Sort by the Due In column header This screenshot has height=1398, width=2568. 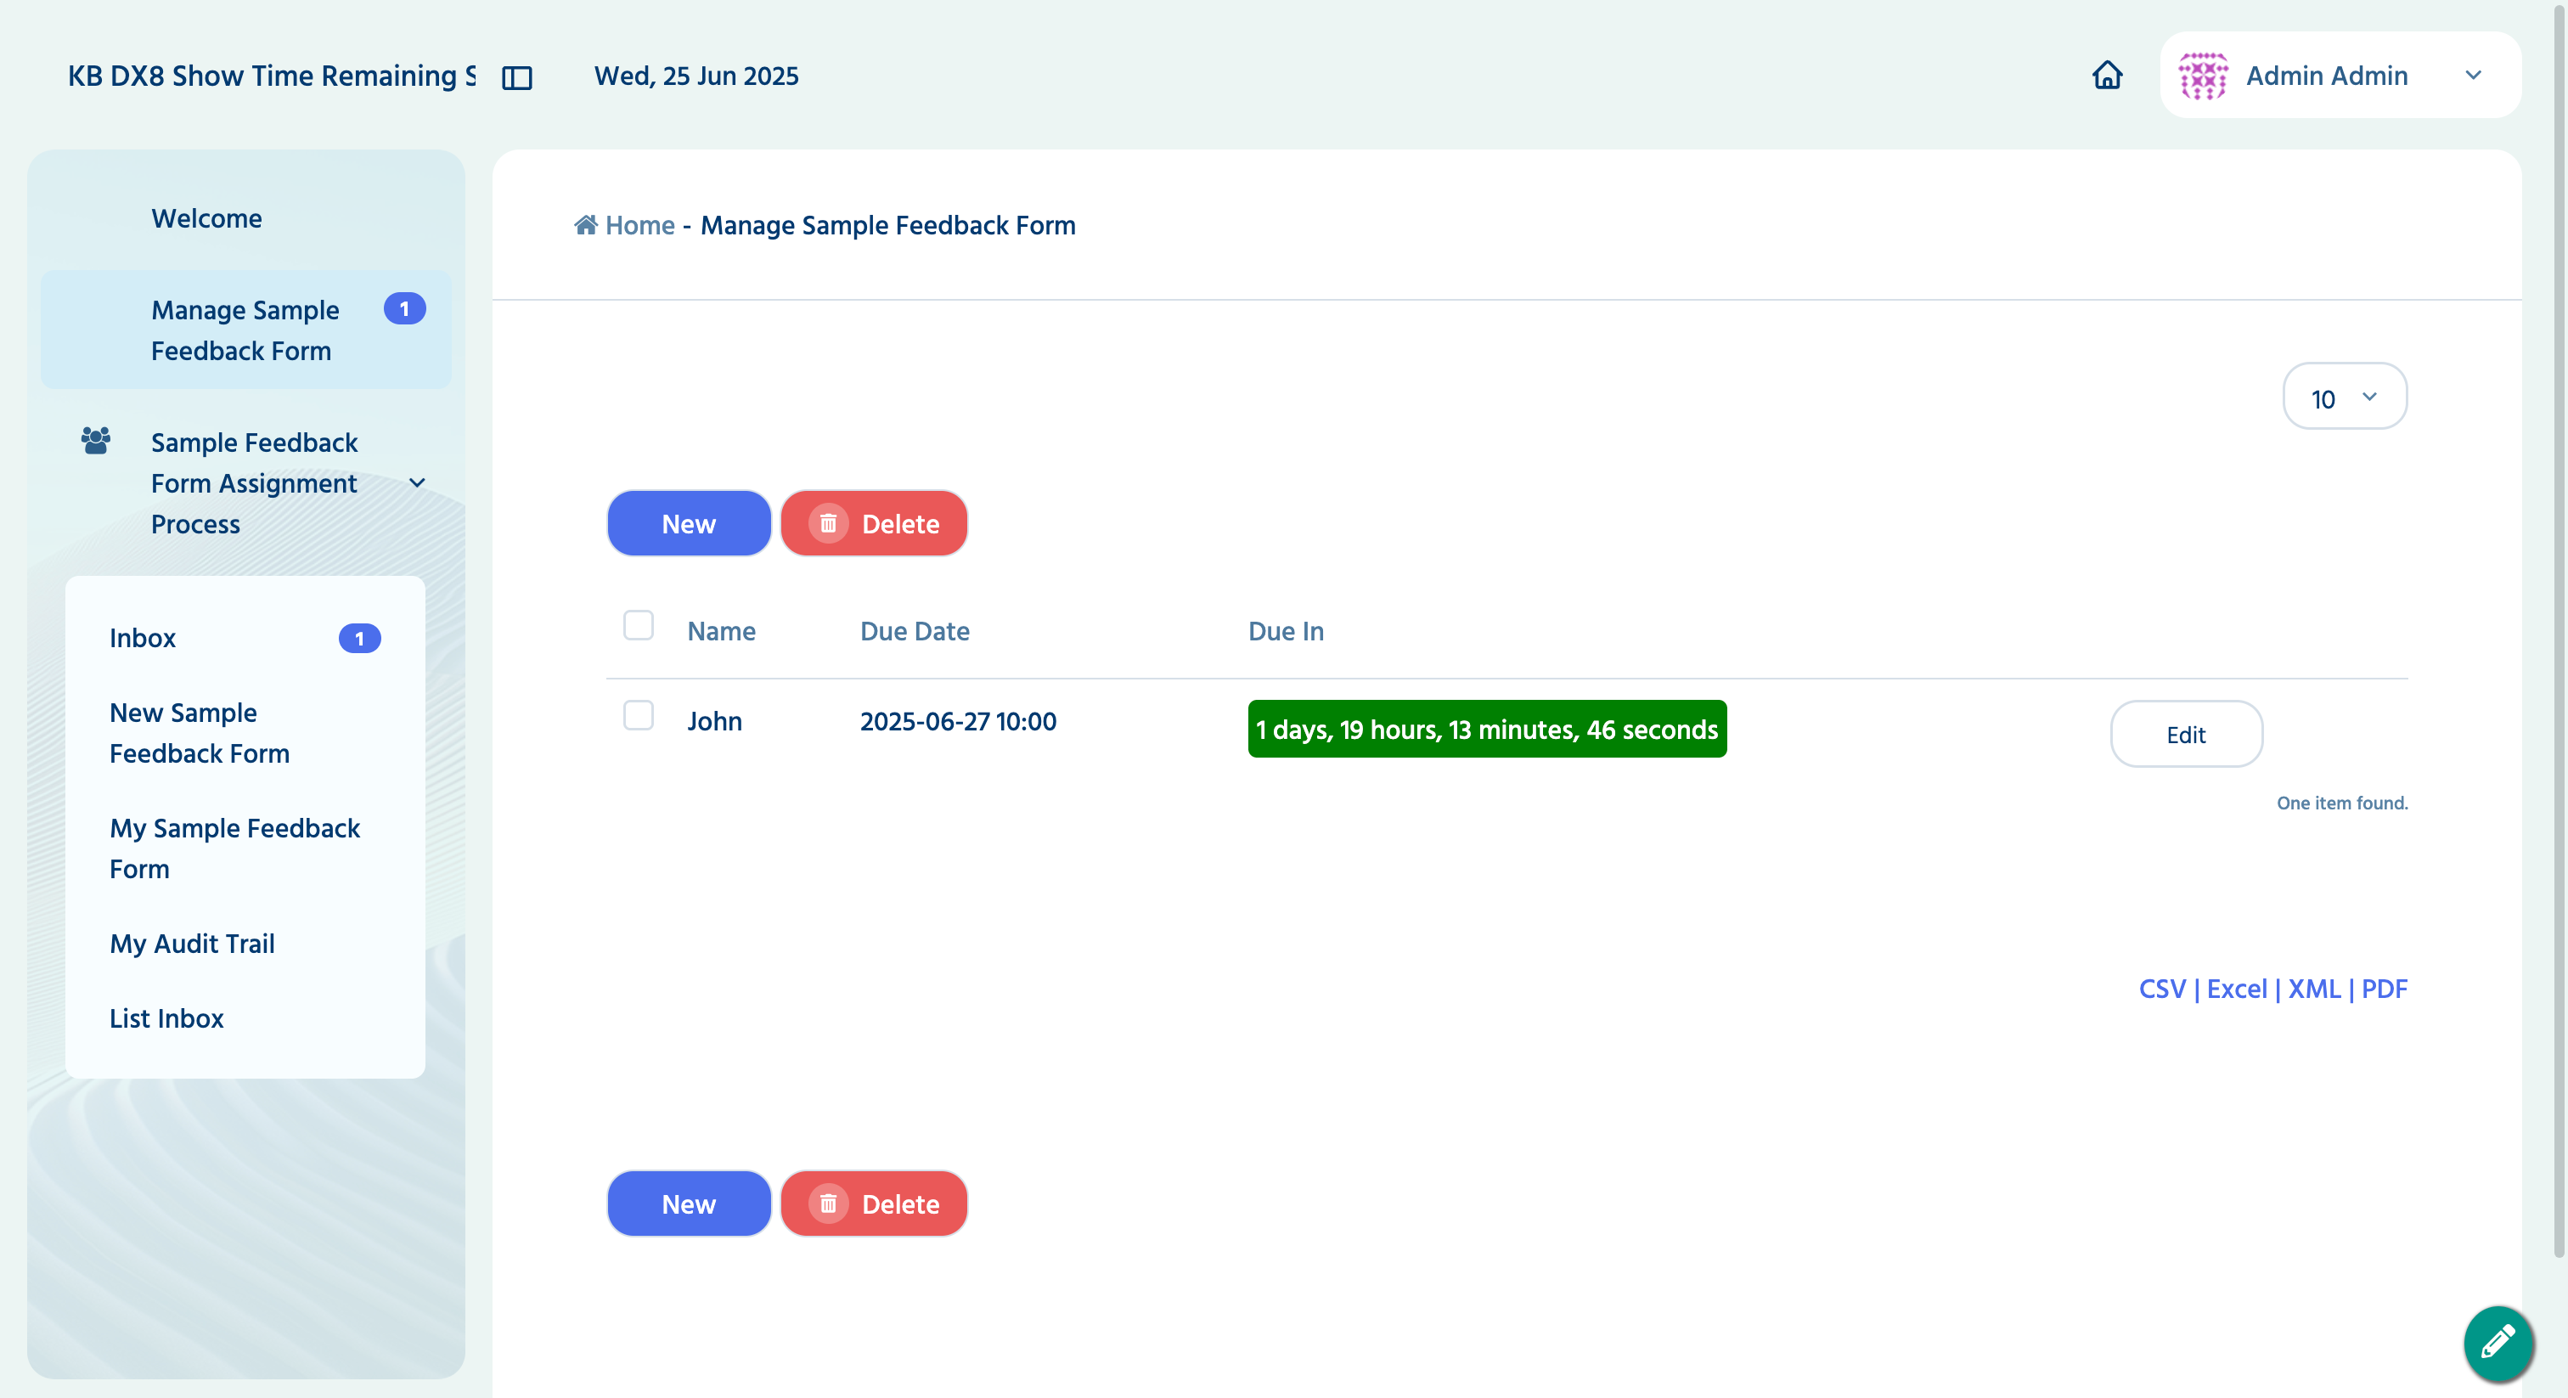(1286, 631)
